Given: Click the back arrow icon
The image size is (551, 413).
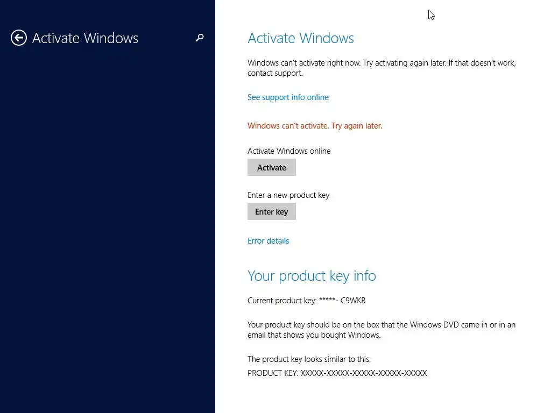Looking at the screenshot, I should tap(19, 38).
